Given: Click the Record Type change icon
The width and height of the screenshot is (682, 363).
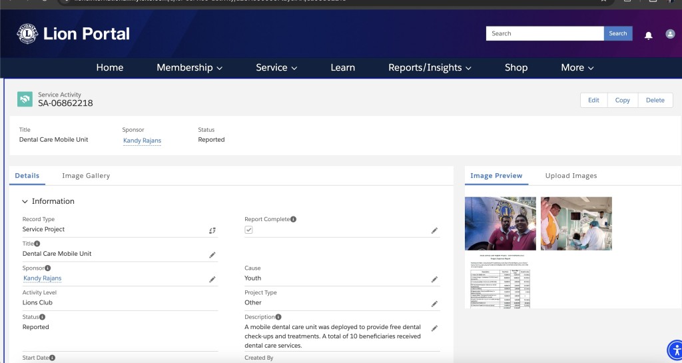Looking at the screenshot, I should pyautogui.click(x=212, y=230).
